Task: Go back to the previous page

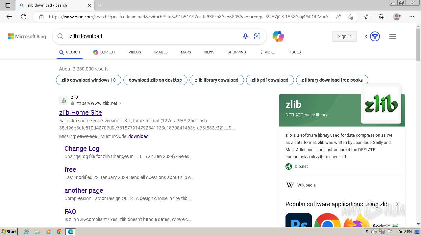Action: coord(9,17)
